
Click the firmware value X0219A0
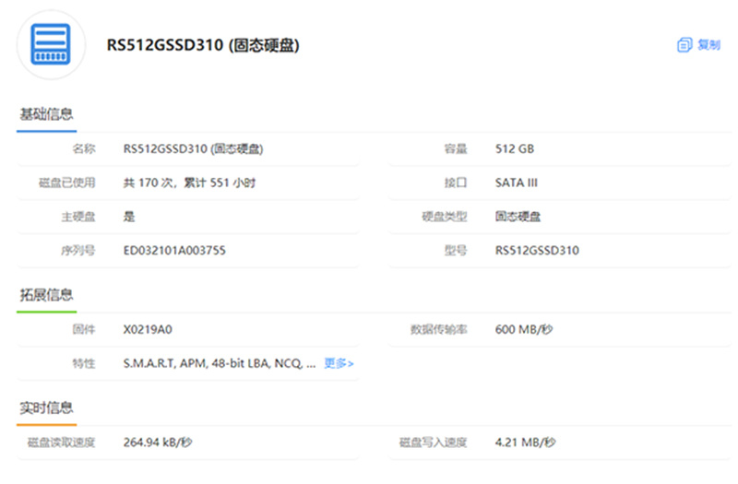(x=148, y=329)
